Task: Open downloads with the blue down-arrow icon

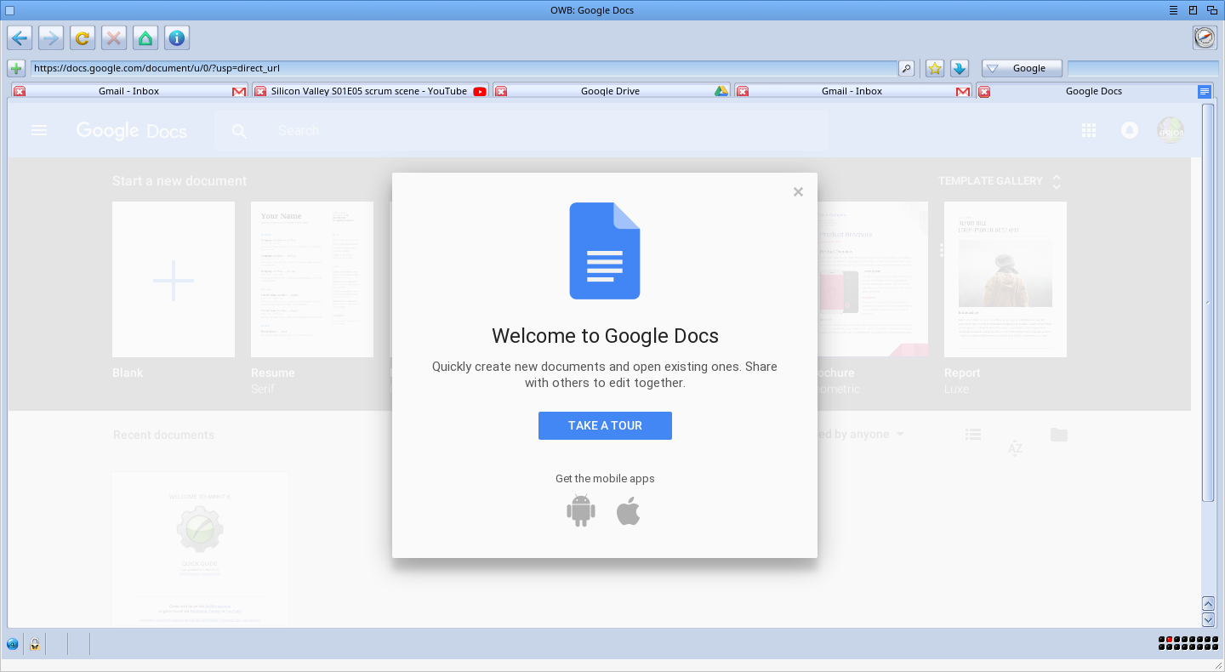Action: [960, 68]
